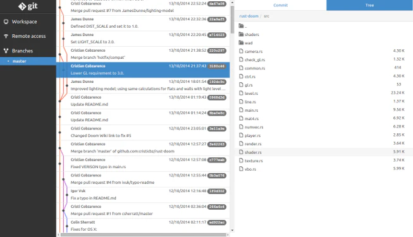The height and width of the screenshot is (237, 413).
Task: Select the master branch
Action: click(x=28, y=61)
